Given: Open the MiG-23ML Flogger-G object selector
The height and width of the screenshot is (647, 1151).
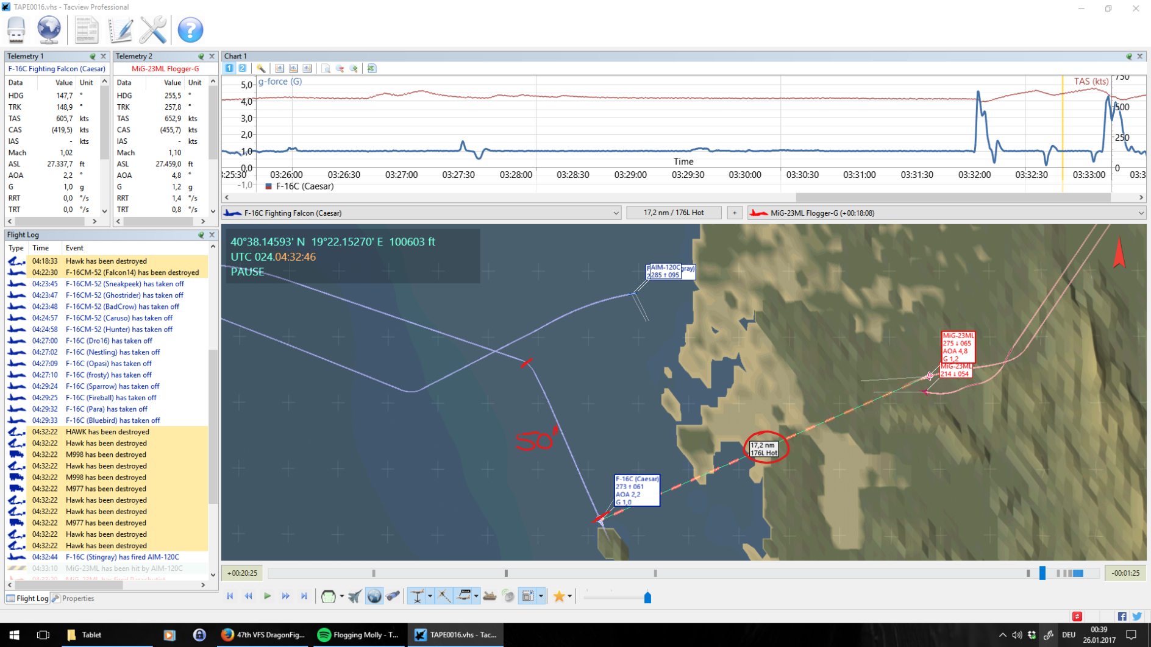Looking at the screenshot, I should tap(947, 213).
